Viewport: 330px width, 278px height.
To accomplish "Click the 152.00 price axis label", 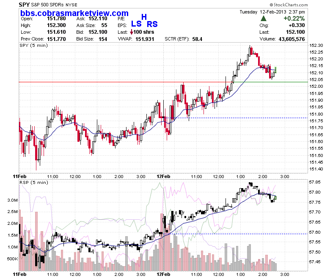I will 316,86.
